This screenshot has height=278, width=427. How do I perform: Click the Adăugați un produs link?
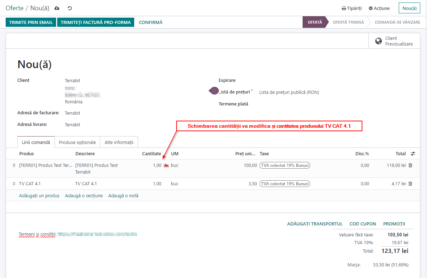coord(39,195)
